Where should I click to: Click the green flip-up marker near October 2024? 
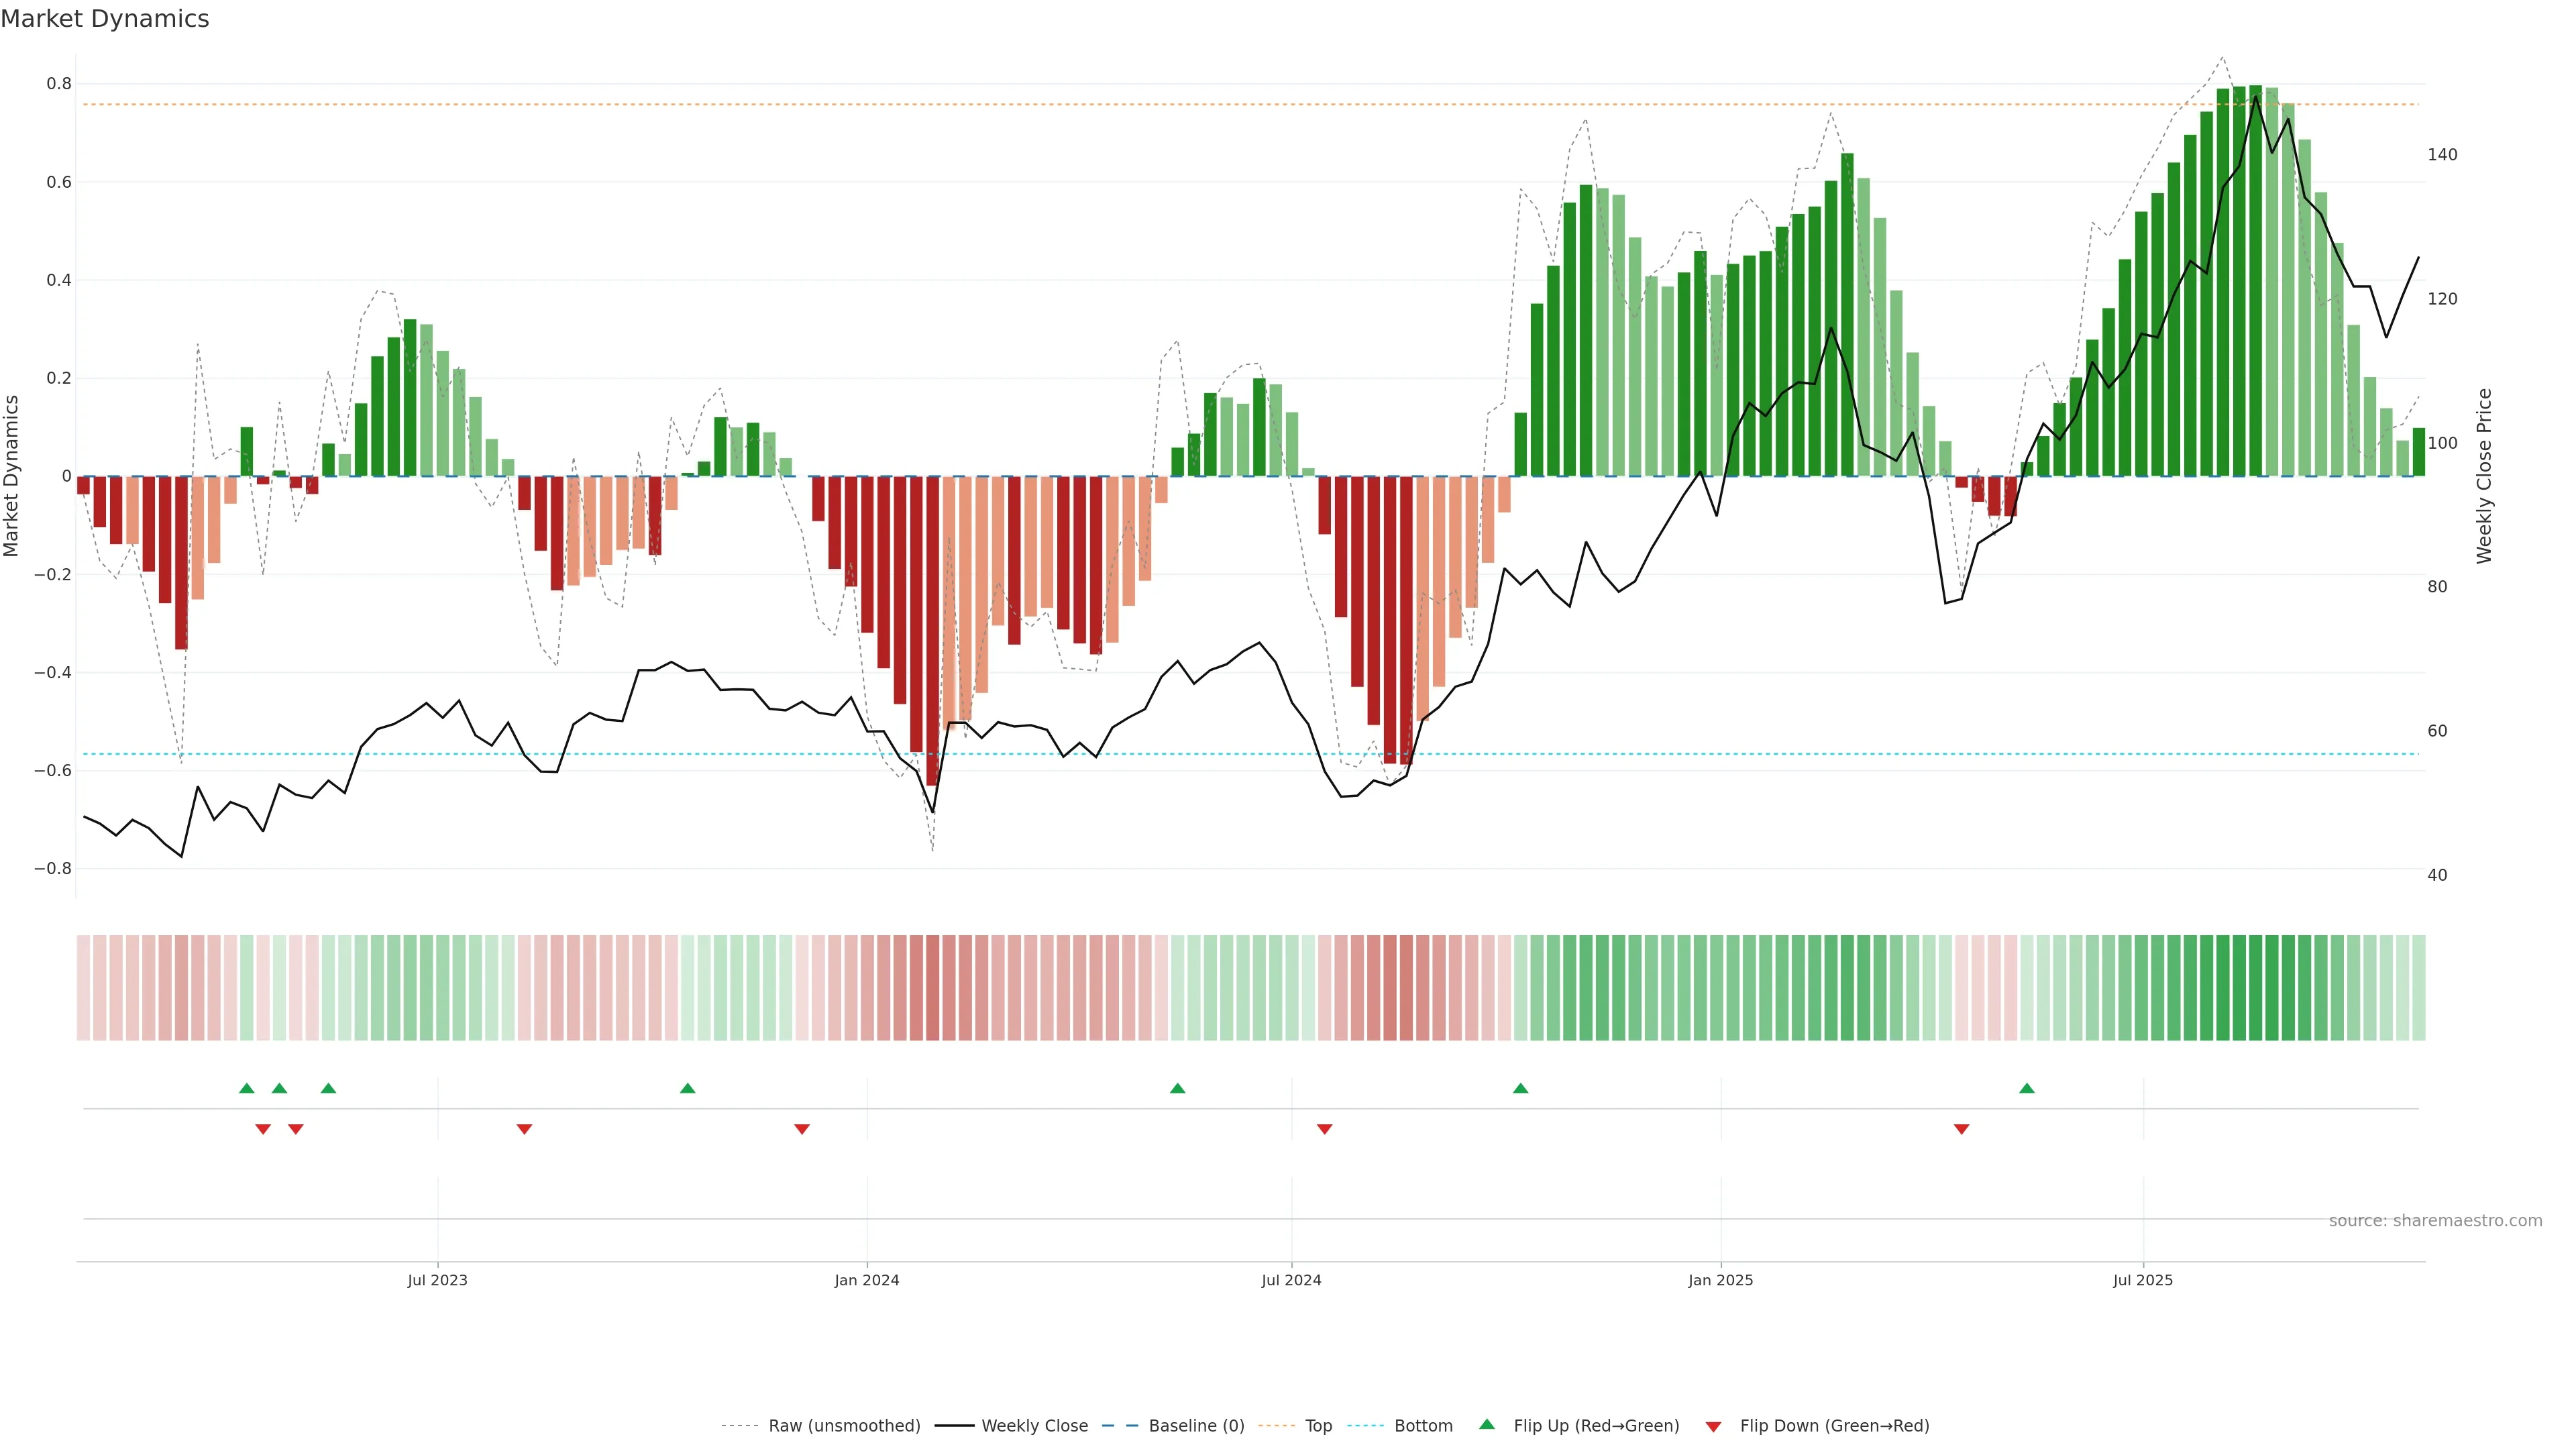(1520, 1088)
